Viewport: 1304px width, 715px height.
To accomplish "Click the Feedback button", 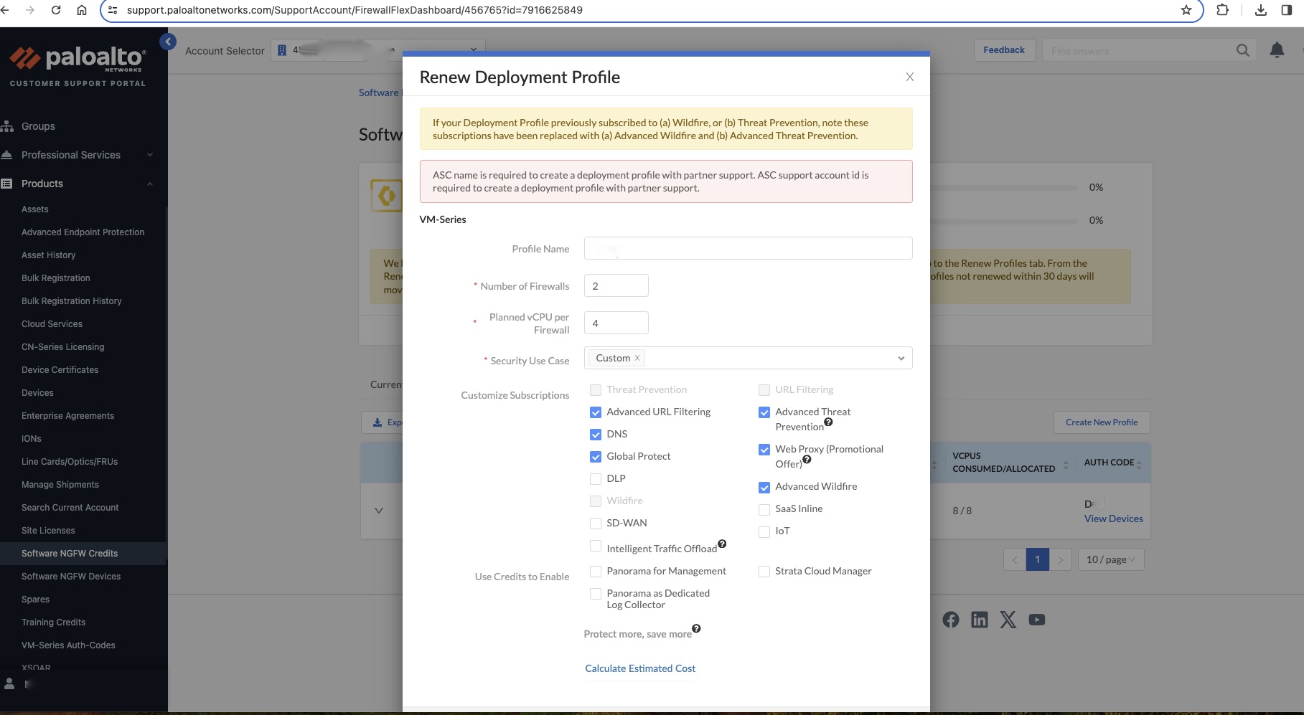I will pyautogui.click(x=1003, y=50).
